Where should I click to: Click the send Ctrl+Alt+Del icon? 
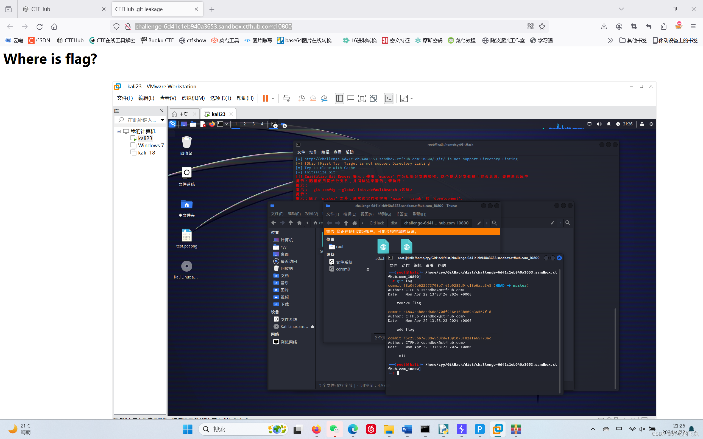286,99
